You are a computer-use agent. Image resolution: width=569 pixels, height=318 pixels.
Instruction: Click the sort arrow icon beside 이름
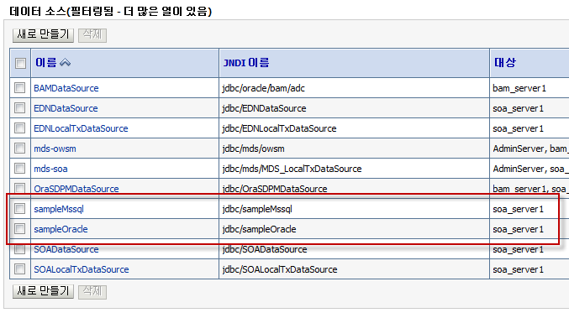[65, 63]
